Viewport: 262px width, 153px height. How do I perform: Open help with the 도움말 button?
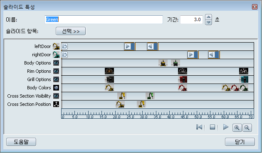(21, 142)
